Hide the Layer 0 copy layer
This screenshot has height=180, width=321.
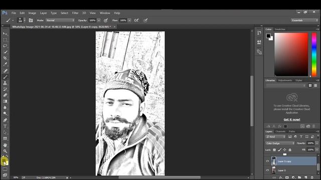267,161
